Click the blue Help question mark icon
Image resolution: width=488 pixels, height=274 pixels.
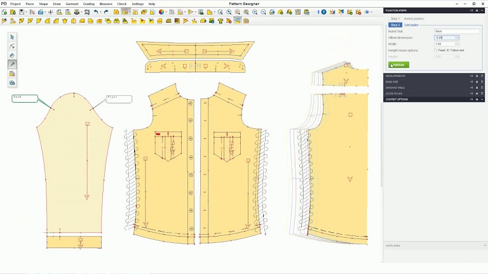tap(323, 12)
